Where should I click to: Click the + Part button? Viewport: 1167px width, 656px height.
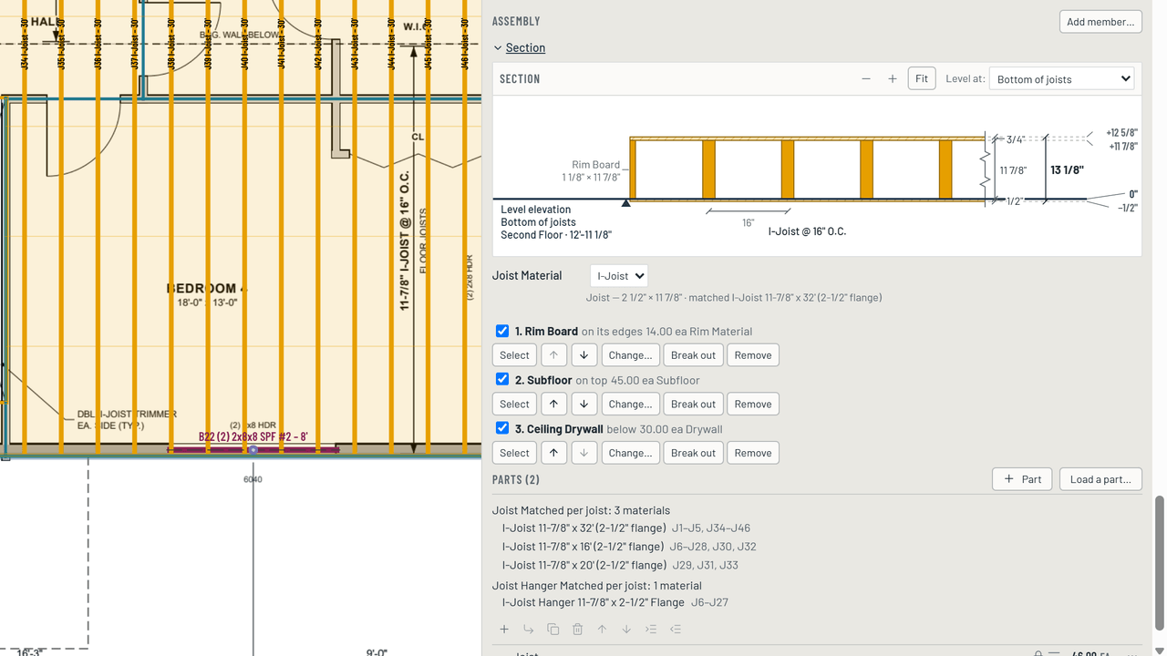1022,479
